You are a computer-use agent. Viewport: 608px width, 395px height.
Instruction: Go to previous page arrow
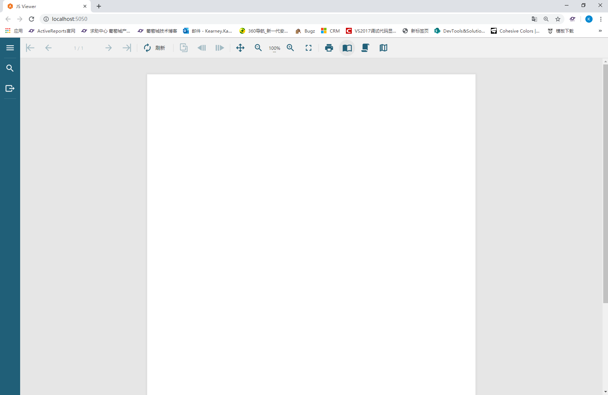click(x=48, y=48)
